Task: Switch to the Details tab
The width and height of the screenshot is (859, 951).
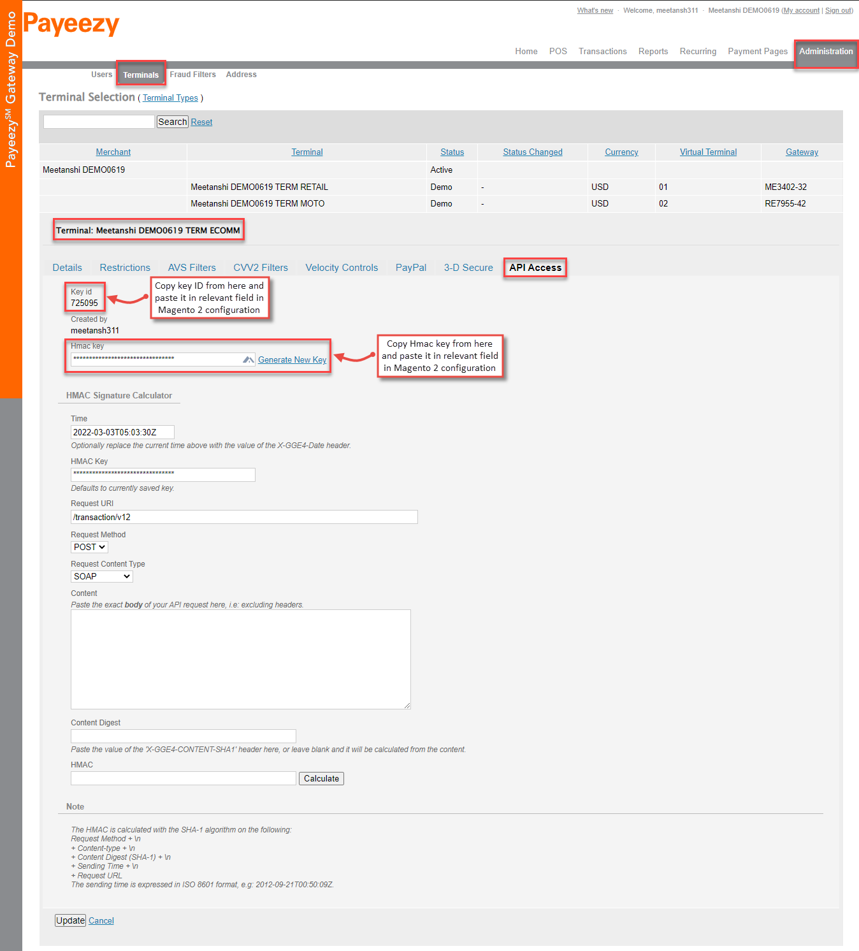Action: tap(67, 267)
